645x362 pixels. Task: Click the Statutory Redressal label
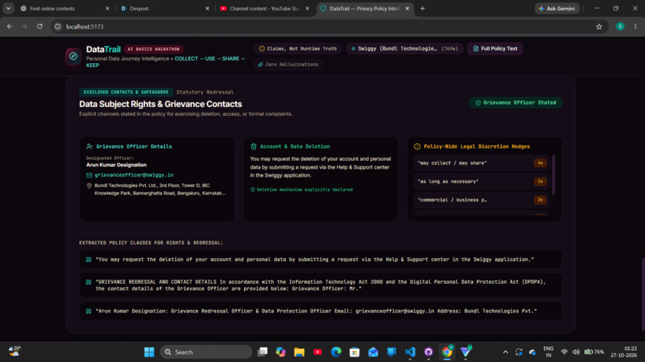[205, 92]
